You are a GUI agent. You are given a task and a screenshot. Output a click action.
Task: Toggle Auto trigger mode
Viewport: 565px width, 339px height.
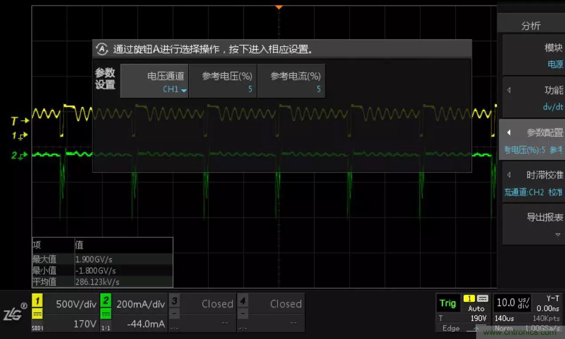click(x=477, y=309)
